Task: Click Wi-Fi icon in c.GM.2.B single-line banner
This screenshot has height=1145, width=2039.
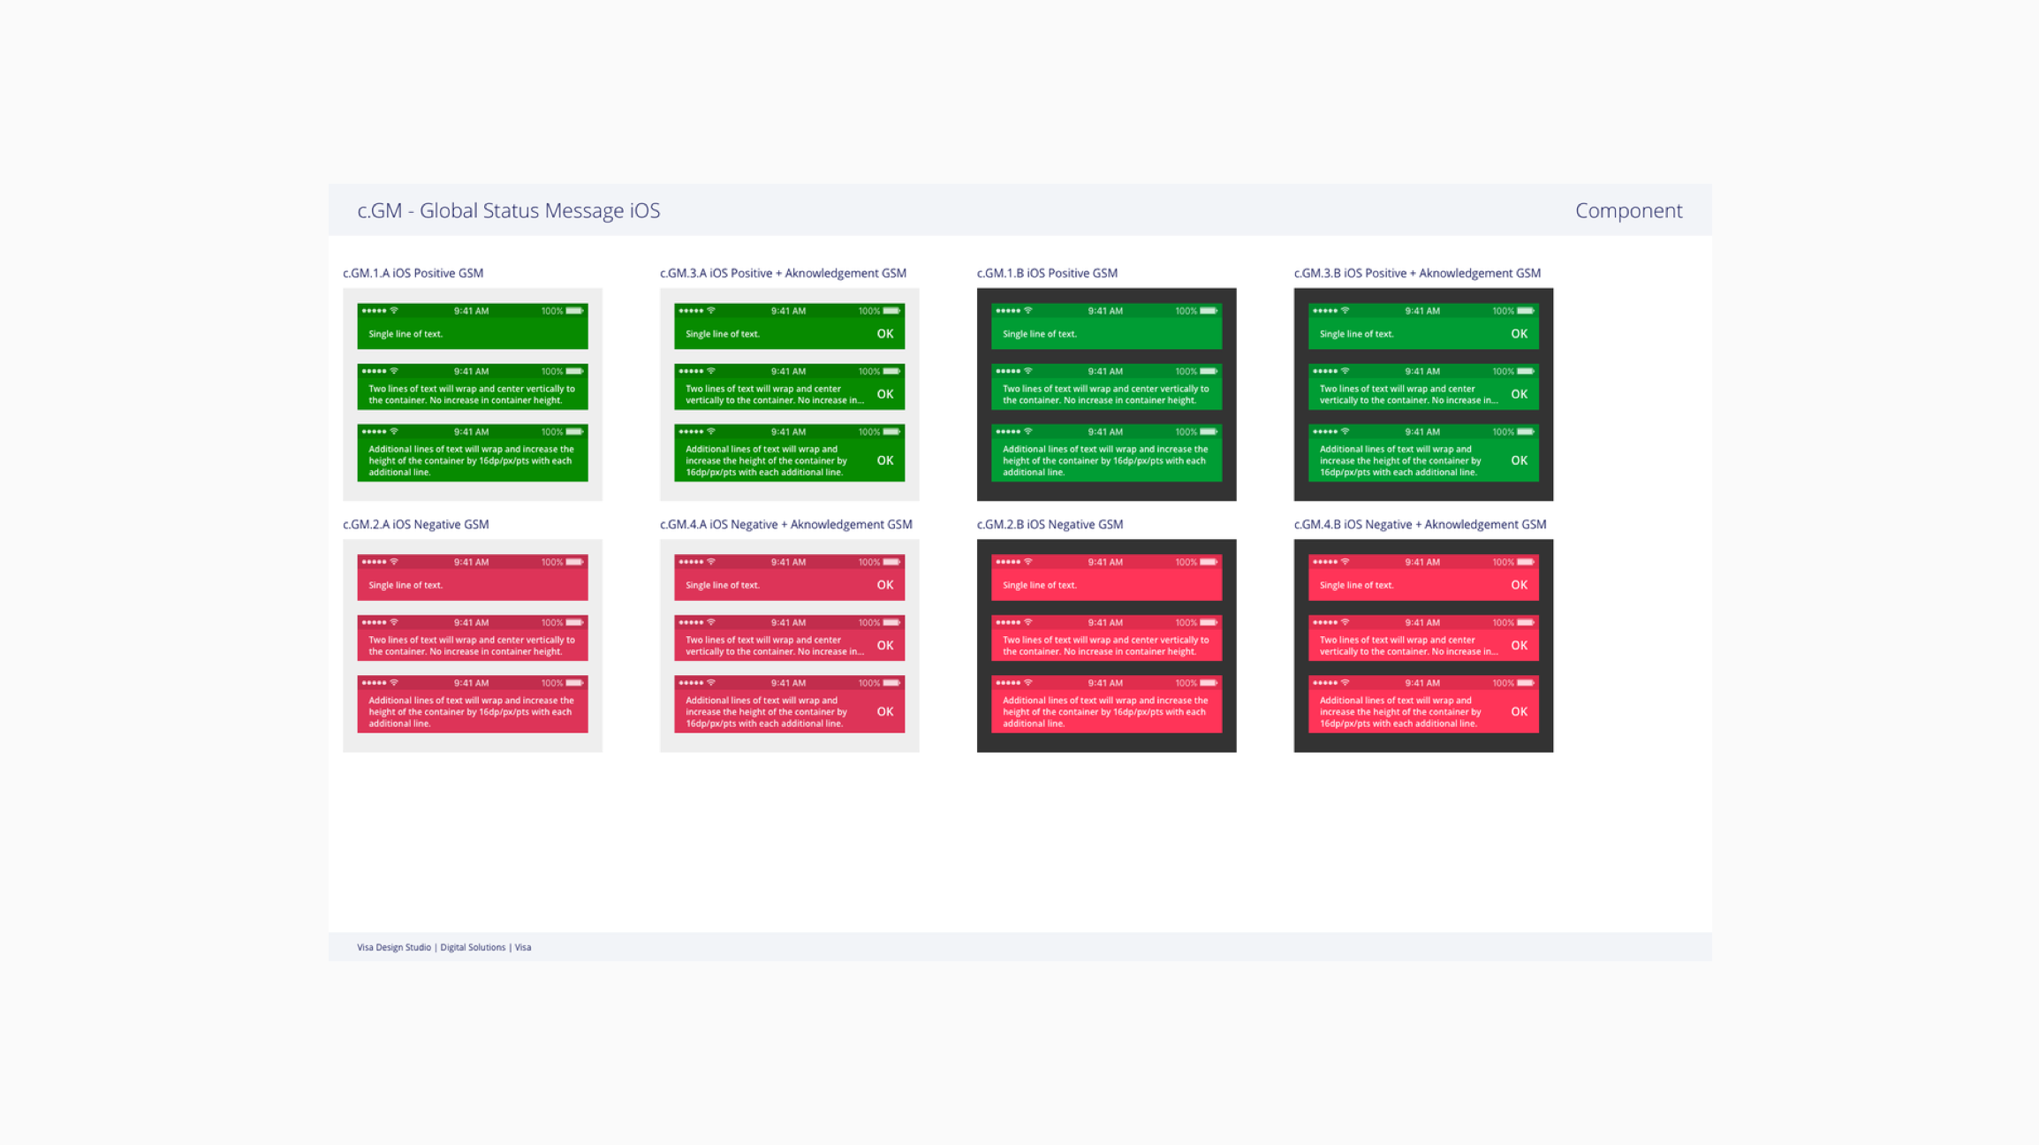Action: [x=1028, y=562]
